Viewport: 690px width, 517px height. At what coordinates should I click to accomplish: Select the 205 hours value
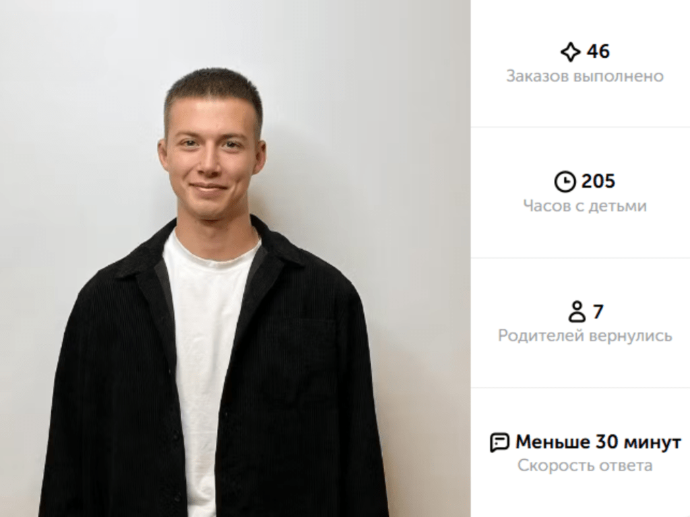(598, 182)
